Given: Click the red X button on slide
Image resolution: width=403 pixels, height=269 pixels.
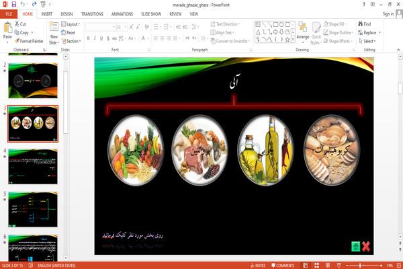Looking at the screenshot, I should (366, 247).
